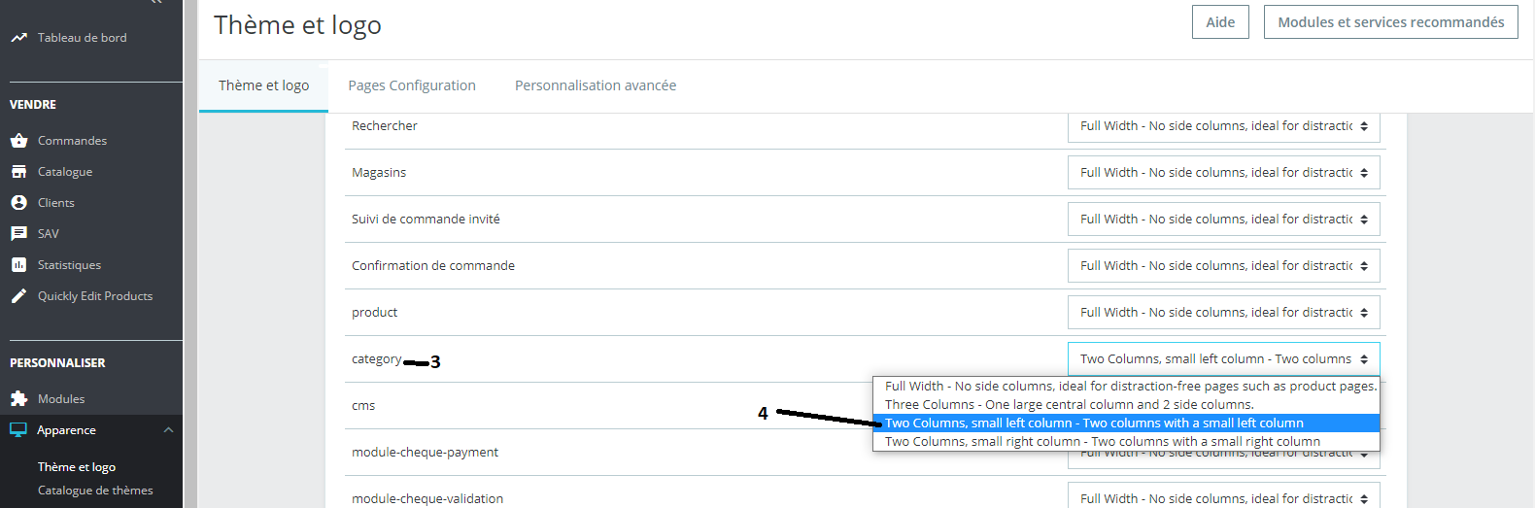This screenshot has height=508, width=1535.
Task: Open Tableau de bord trend icon
Action: tap(18, 38)
